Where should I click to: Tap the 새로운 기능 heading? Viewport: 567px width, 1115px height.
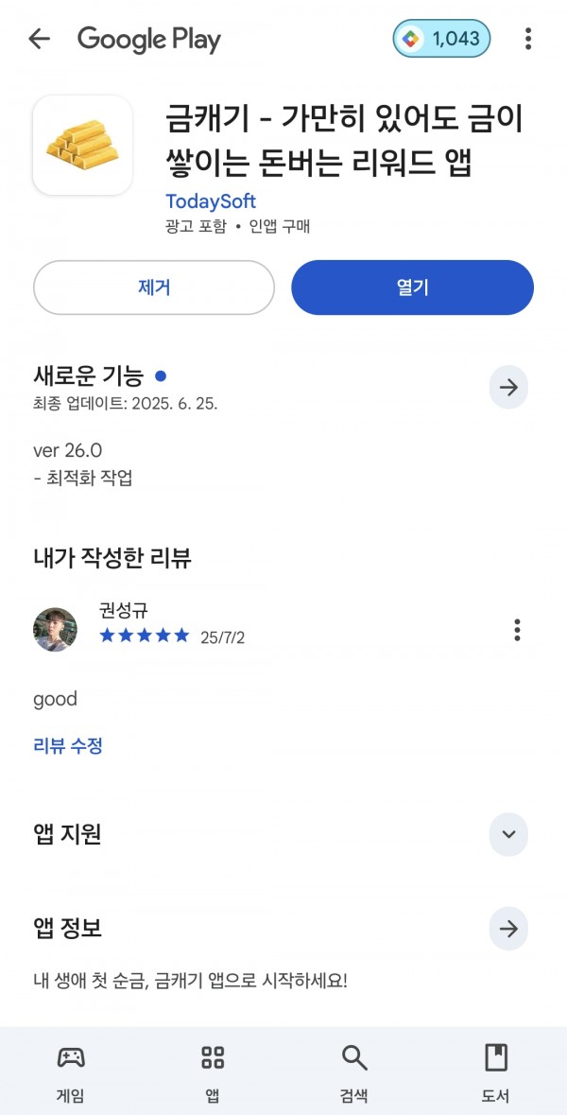pos(88,375)
